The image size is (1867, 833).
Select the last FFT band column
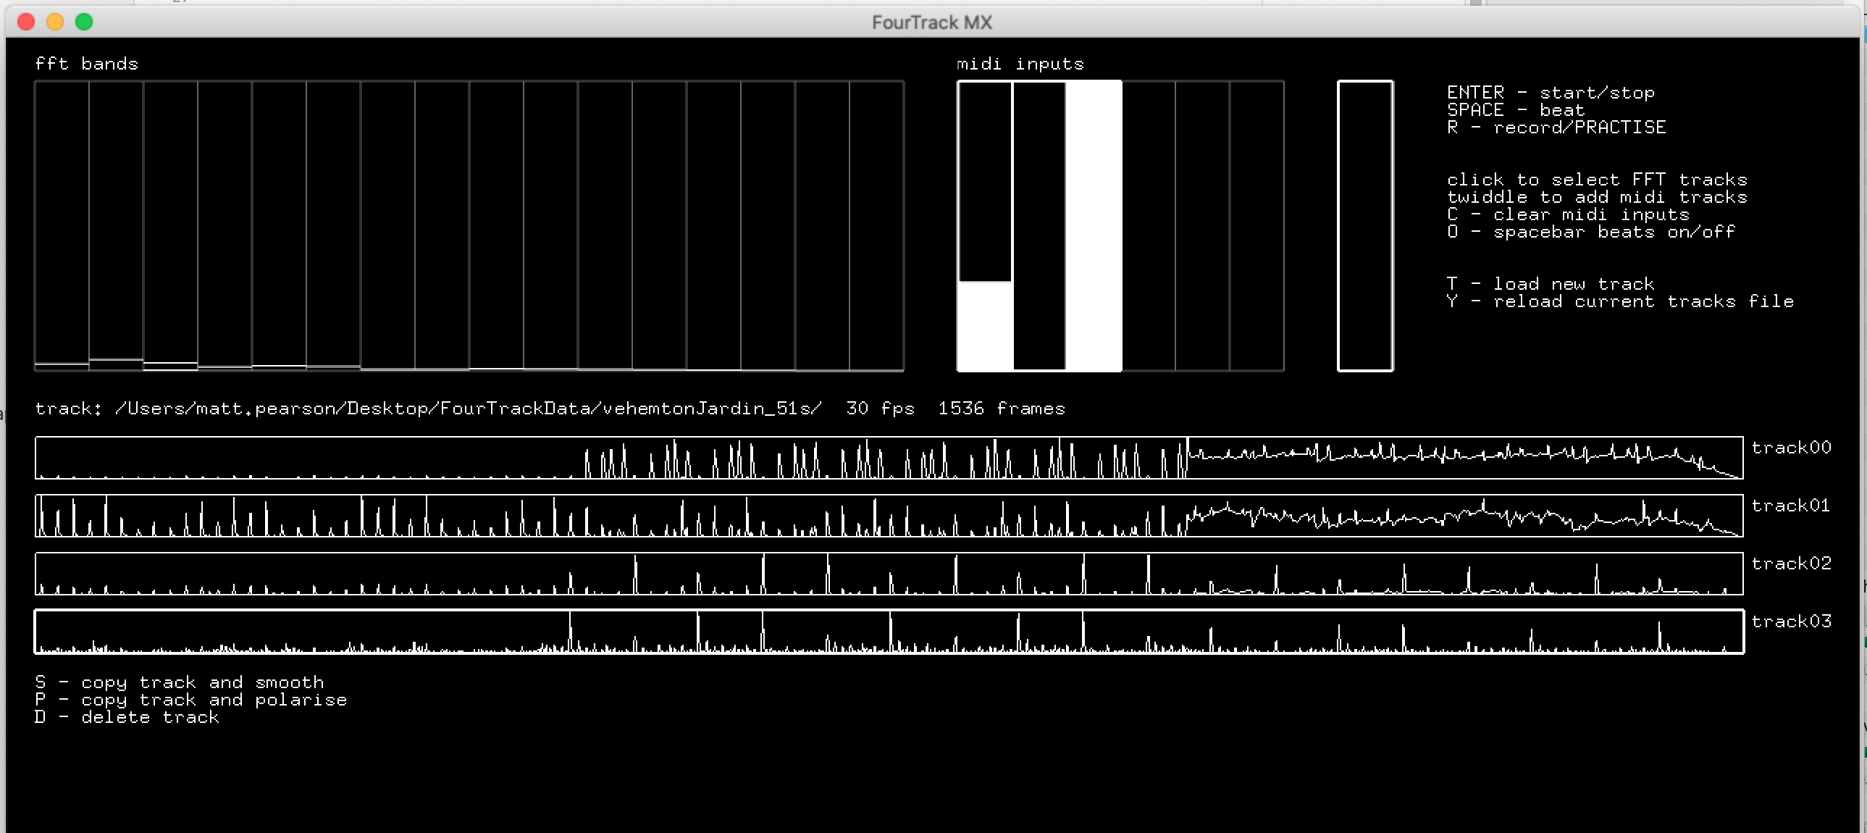tap(876, 225)
